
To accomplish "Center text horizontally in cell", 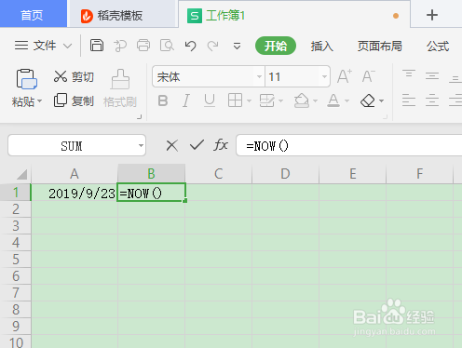I will 432,100.
